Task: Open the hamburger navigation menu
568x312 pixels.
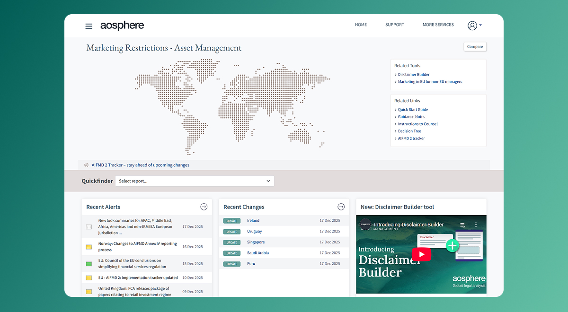Action: coord(89,26)
